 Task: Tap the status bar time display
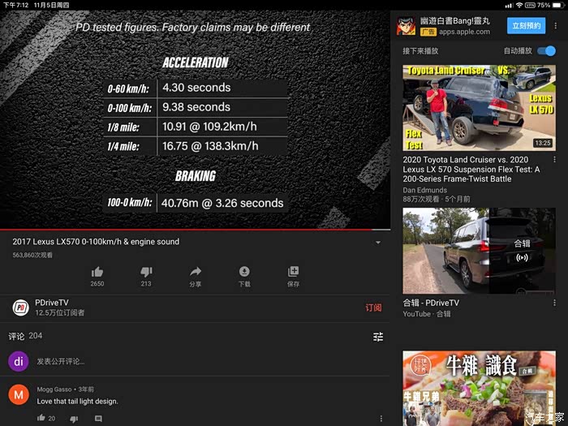pyautogui.click(x=15, y=5)
